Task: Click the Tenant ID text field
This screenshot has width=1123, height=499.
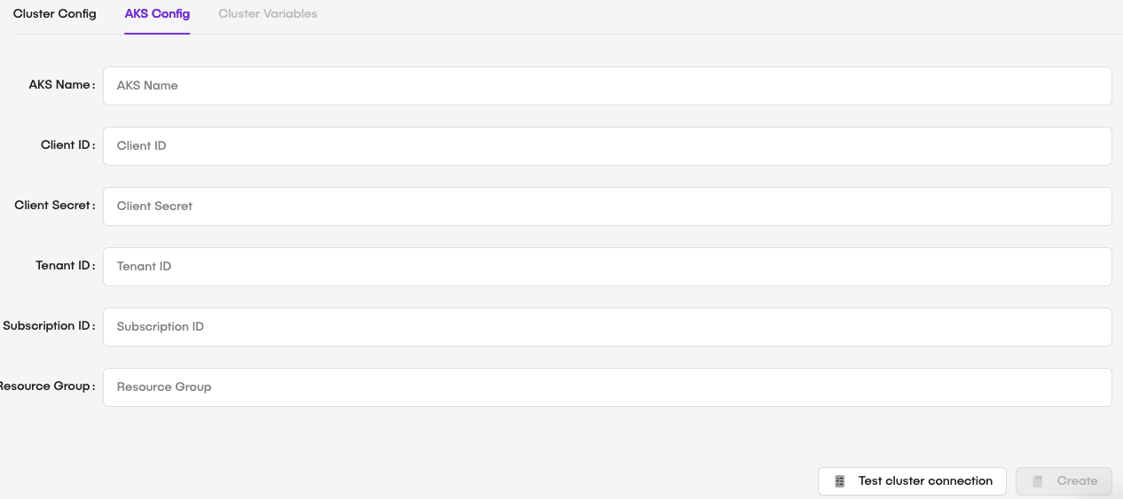Action: click(x=607, y=267)
